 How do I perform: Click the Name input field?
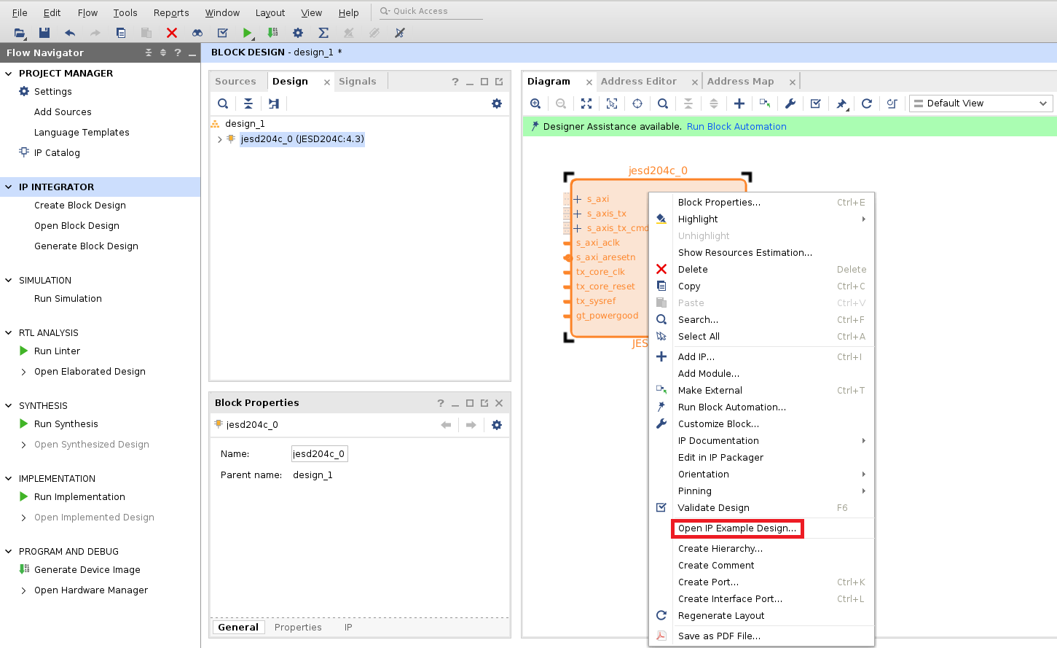click(319, 454)
